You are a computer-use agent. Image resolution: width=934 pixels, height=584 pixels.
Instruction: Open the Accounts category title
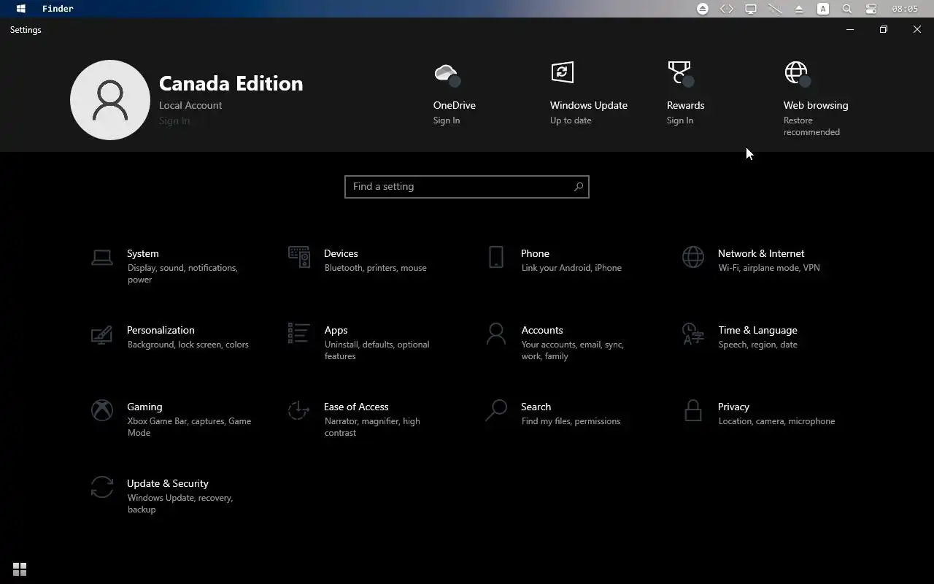542,330
